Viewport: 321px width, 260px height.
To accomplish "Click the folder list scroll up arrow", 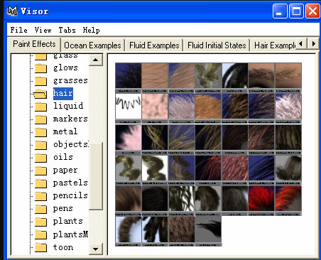I will pyautogui.click(x=96, y=60).
